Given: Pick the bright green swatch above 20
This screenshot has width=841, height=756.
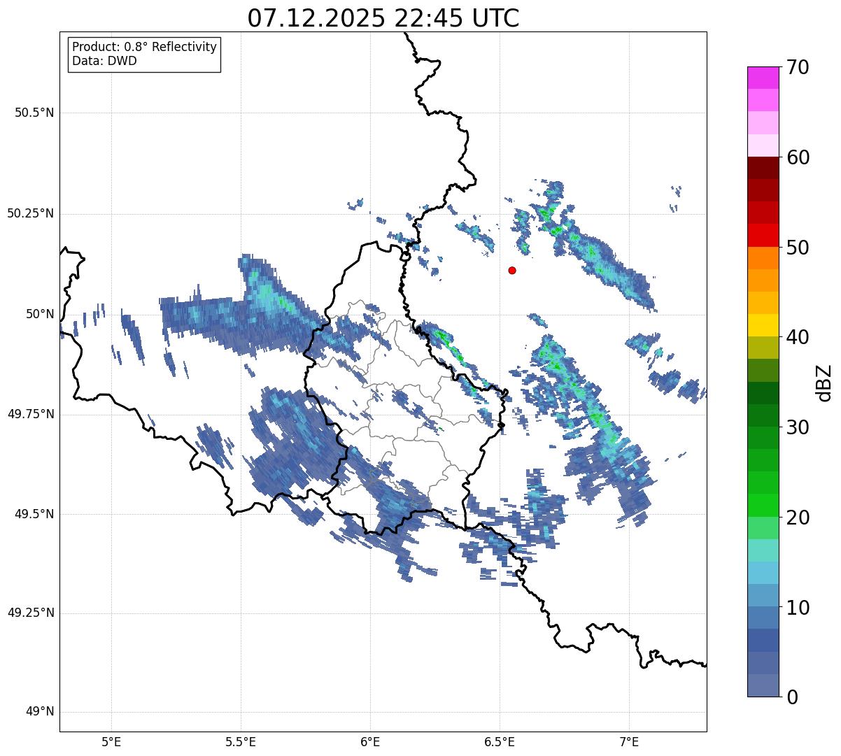Looking at the screenshot, I should click(x=763, y=505).
